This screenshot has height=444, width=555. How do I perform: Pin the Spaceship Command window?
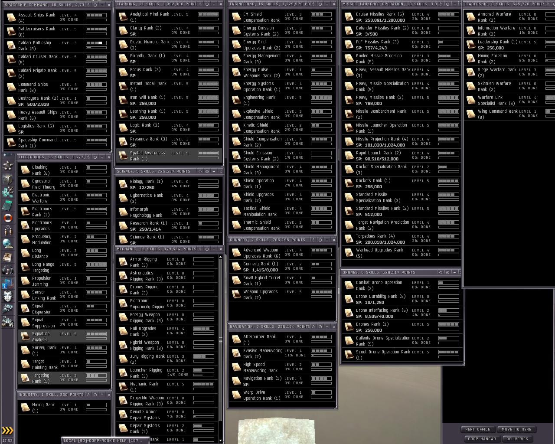coord(88,4)
